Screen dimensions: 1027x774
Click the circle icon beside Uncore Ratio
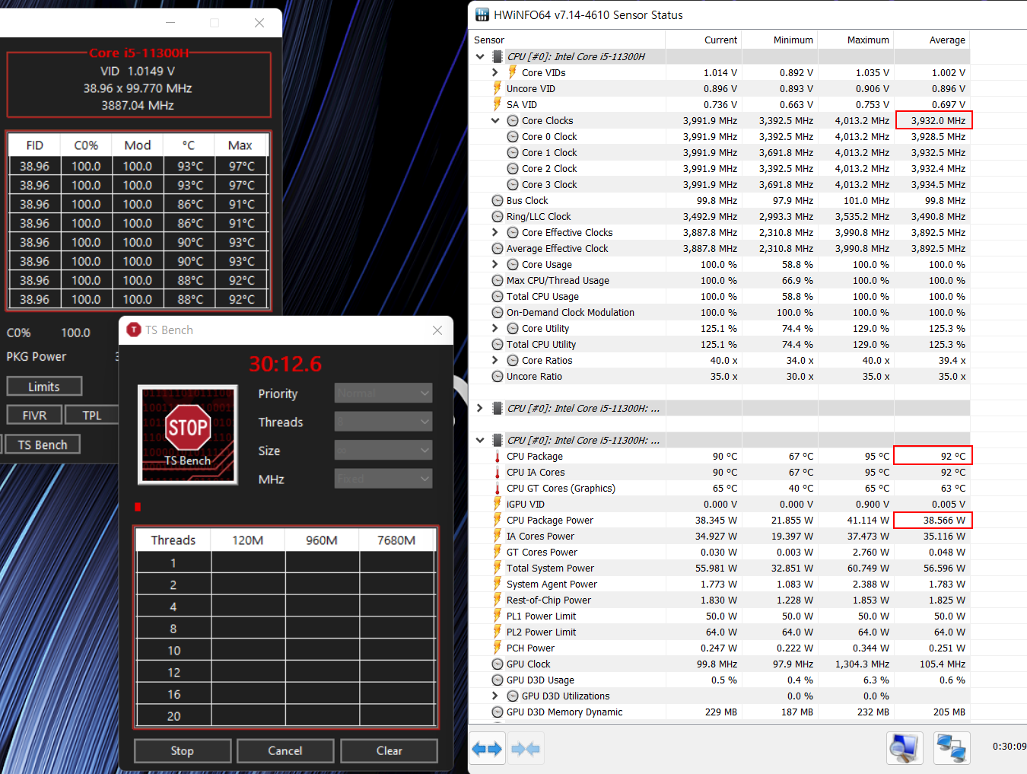pos(498,377)
